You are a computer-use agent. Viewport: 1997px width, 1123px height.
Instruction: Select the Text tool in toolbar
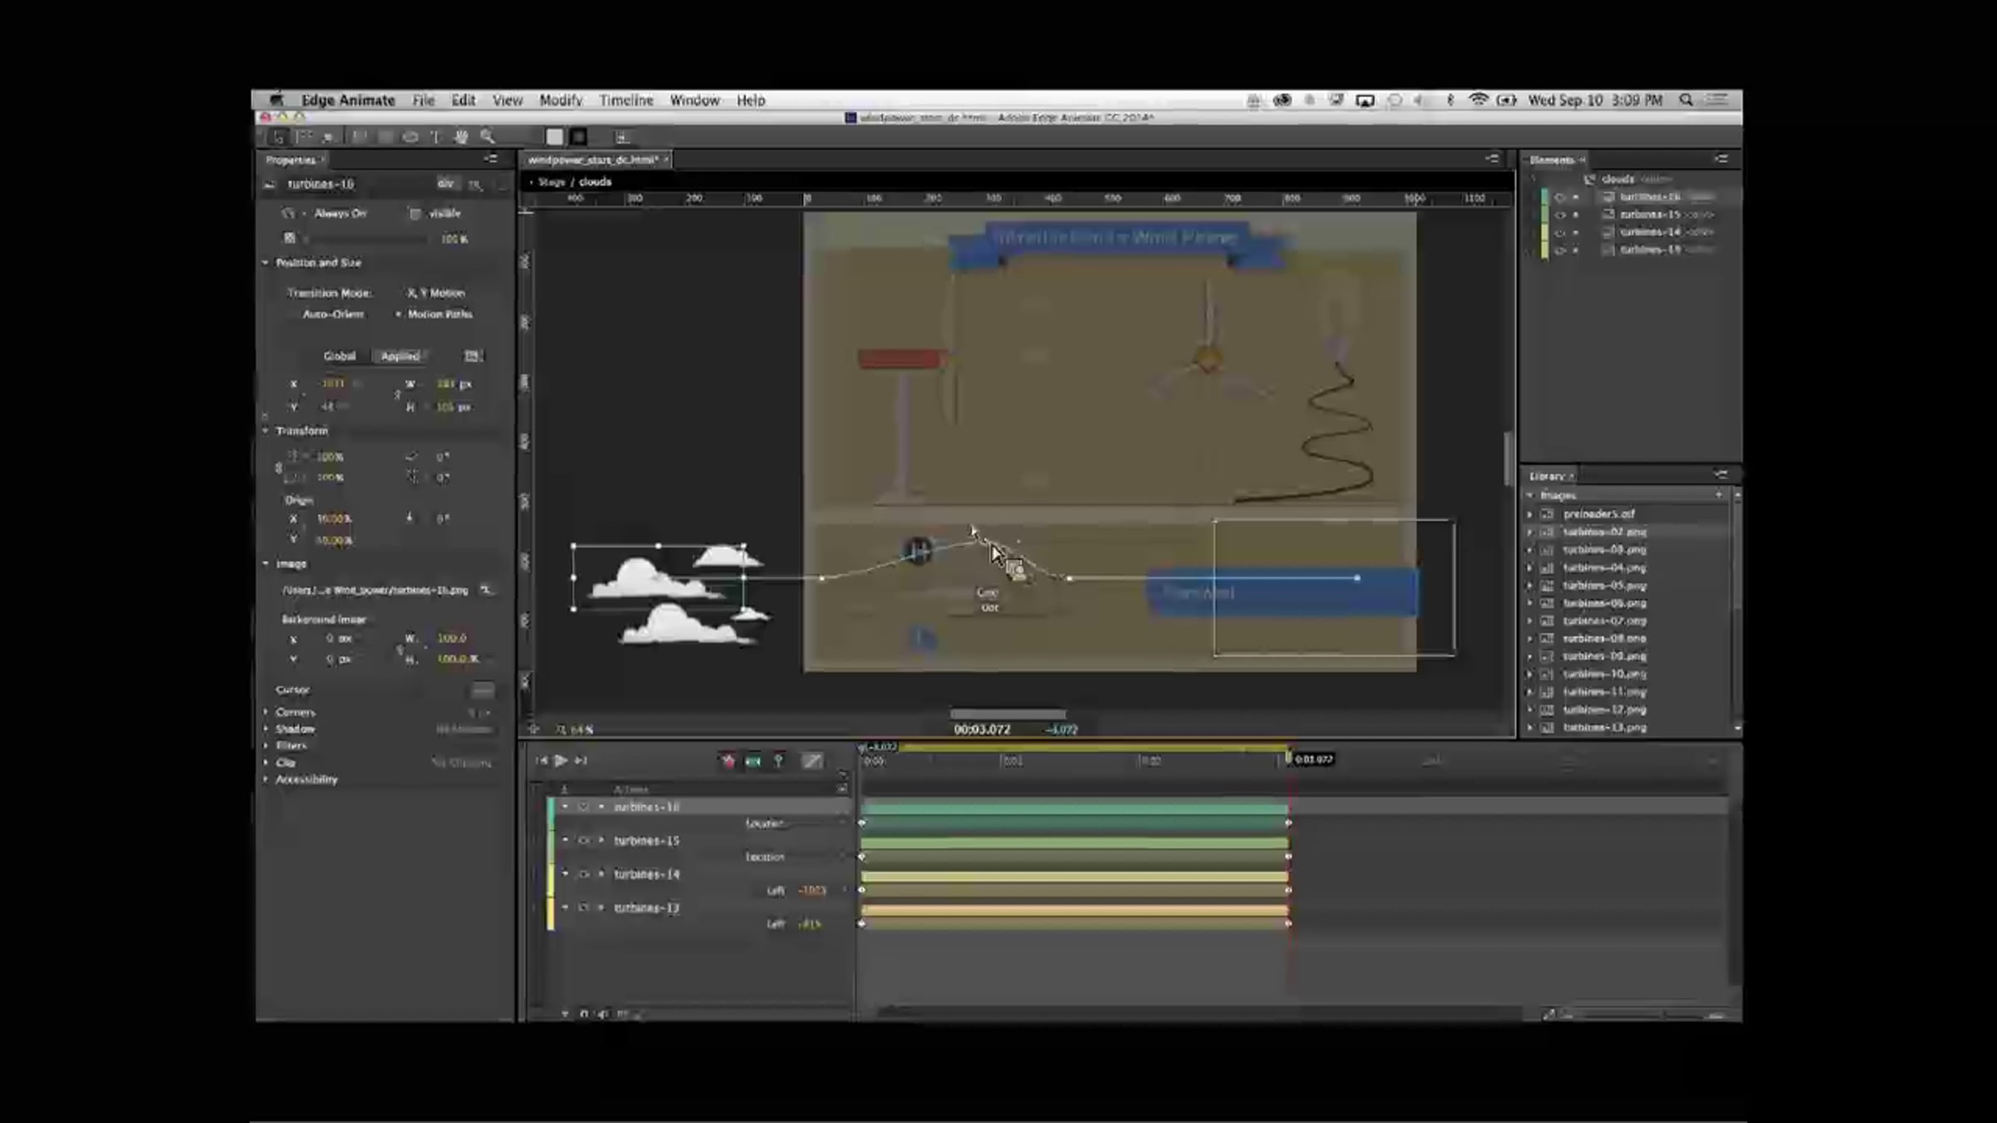click(x=435, y=137)
